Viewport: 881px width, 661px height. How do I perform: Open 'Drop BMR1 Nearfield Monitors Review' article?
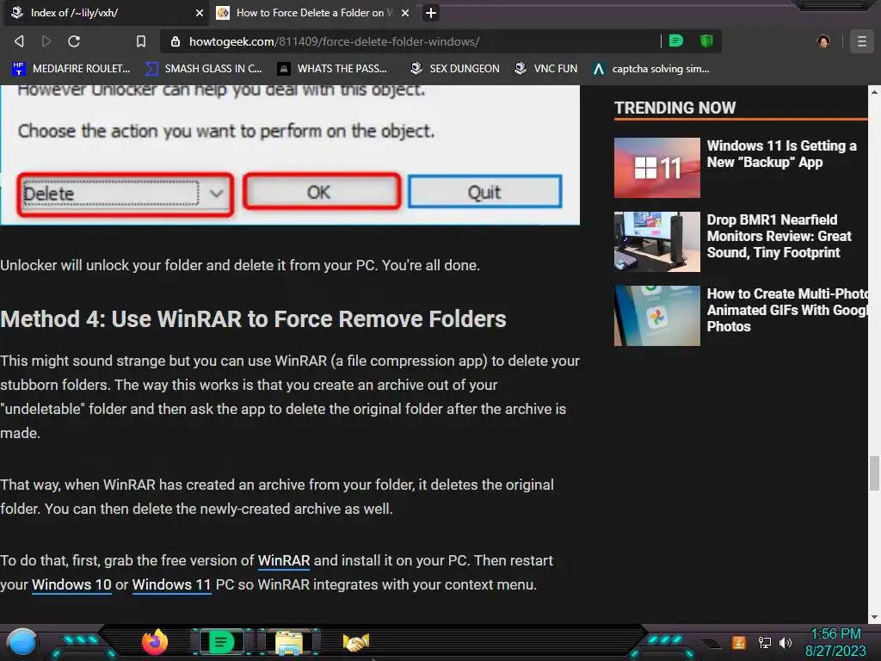pyautogui.click(x=779, y=236)
